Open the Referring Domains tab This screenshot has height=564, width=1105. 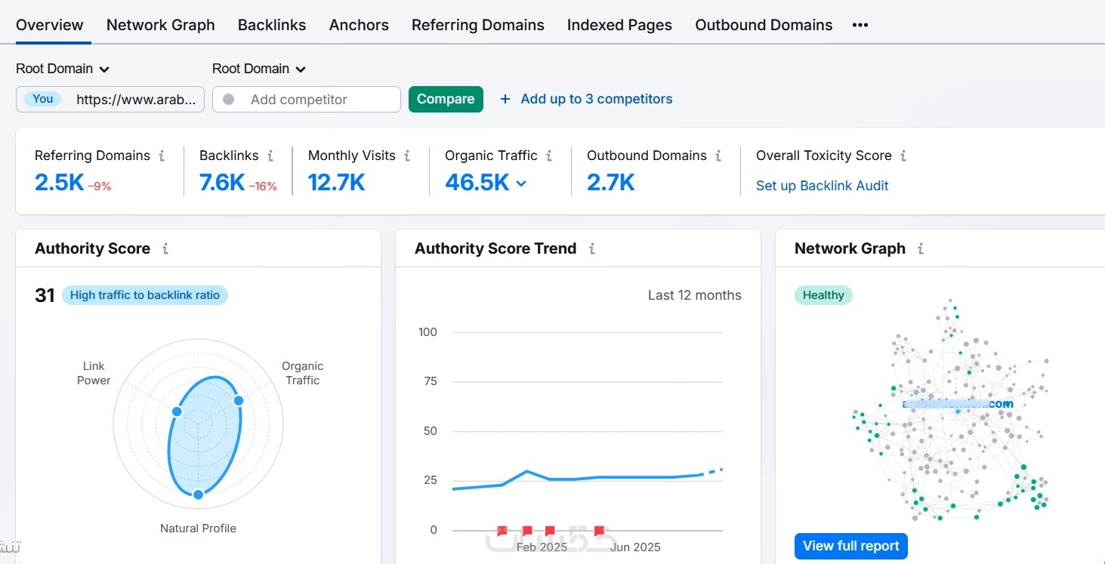click(x=478, y=25)
